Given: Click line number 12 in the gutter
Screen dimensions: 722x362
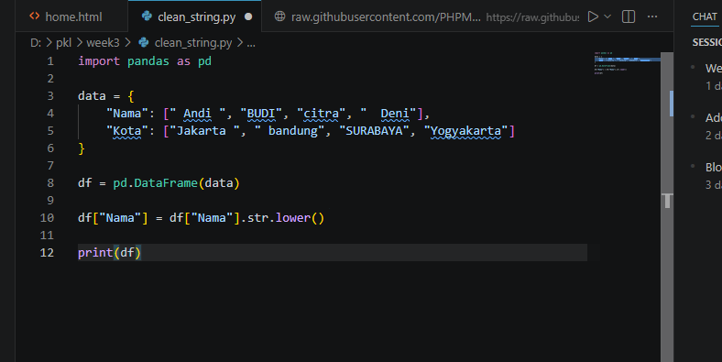Looking at the screenshot, I should [x=47, y=252].
